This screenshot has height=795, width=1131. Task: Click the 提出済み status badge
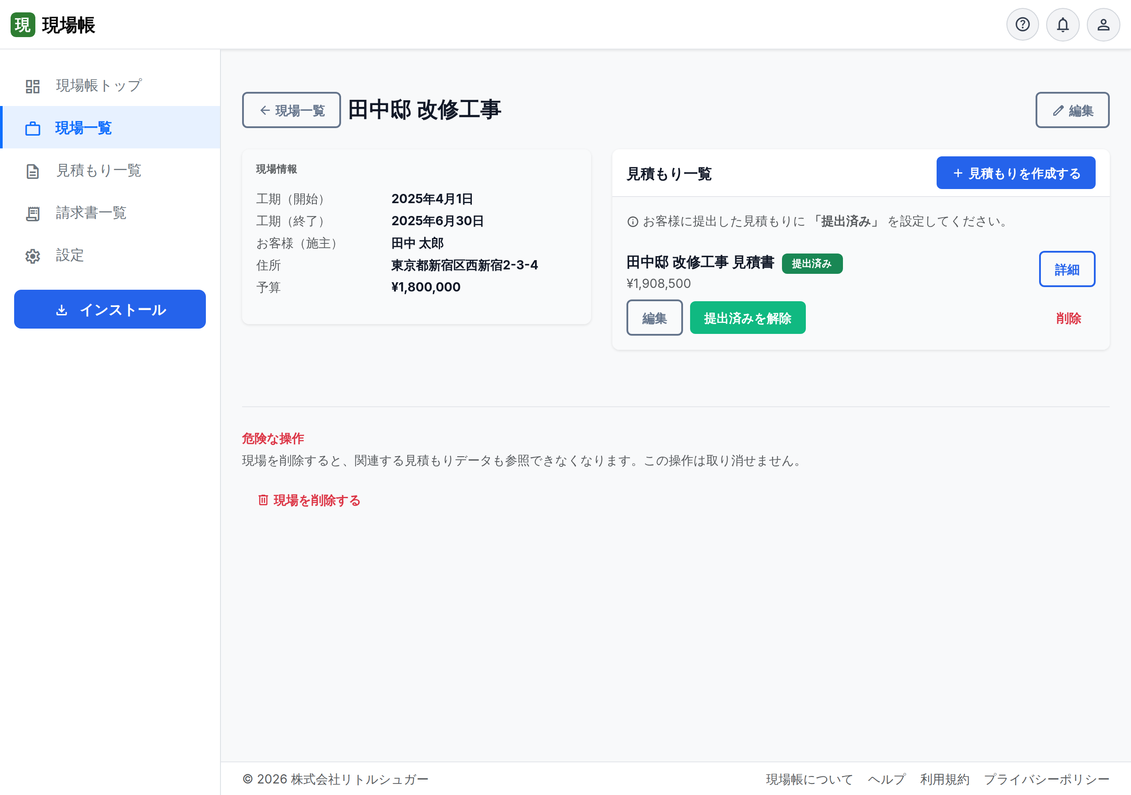tap(812, 264)
